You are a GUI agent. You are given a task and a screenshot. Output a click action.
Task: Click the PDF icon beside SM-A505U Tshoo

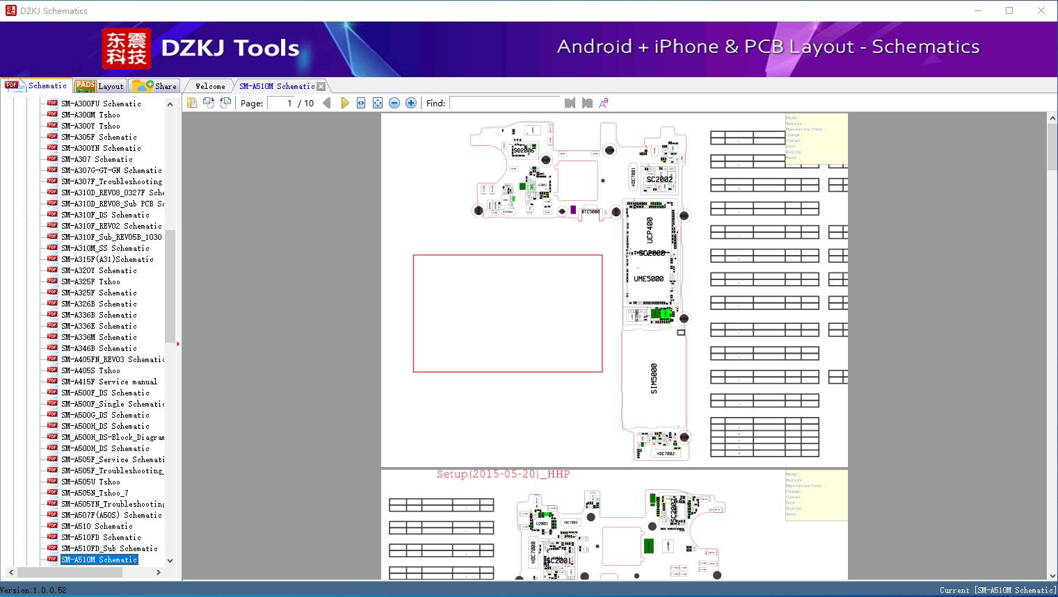tap(52, 482)
